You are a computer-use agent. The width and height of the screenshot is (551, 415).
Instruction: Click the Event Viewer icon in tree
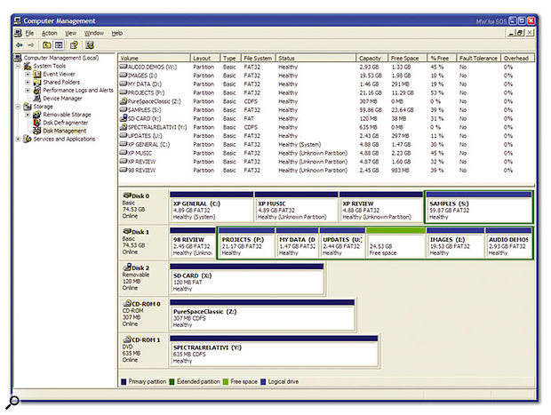(x=37, y=74)
